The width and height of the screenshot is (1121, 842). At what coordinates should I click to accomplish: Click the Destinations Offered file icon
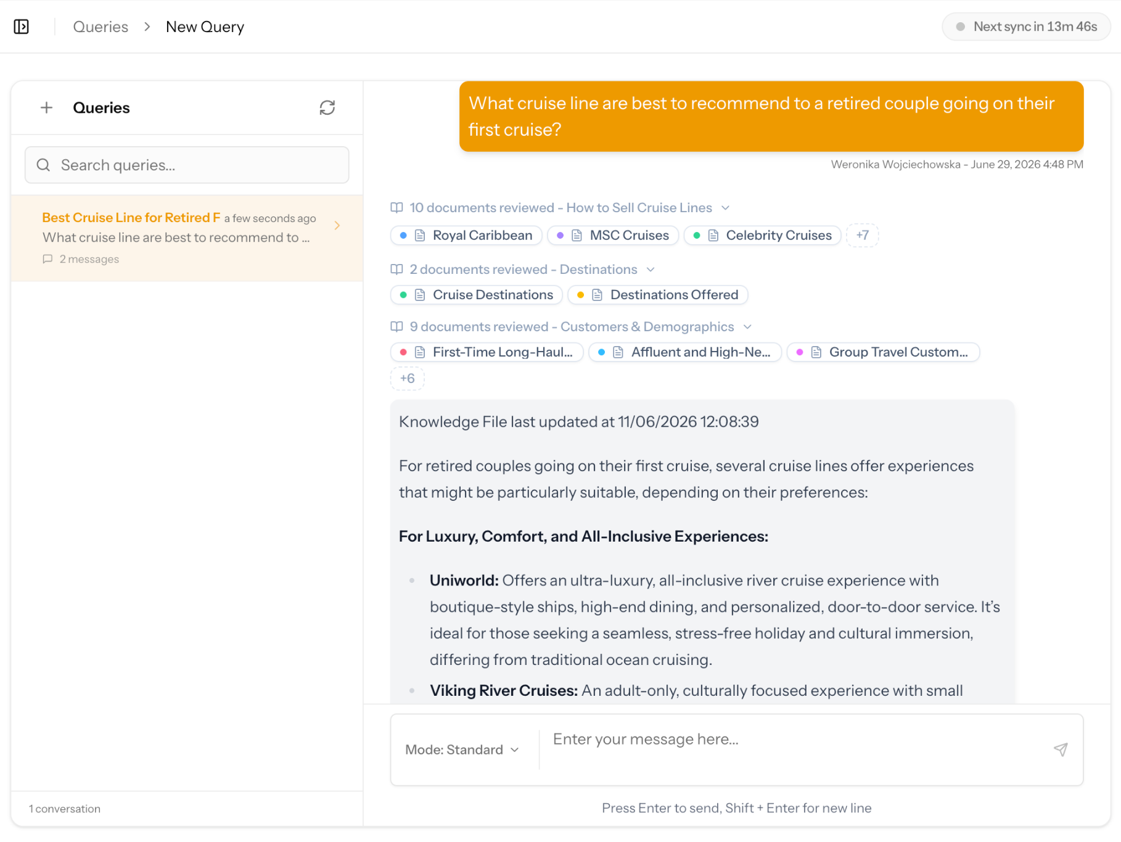597,295
